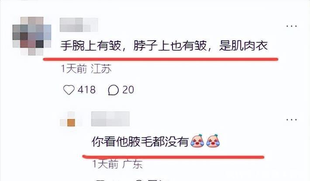Click the second crying-laughing emoji in the reply
310x181 pixels.
click(213, 141)
